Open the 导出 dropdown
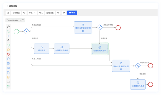Image resolution: width=161 pixels, height=95 pixels. pos(32,13)
